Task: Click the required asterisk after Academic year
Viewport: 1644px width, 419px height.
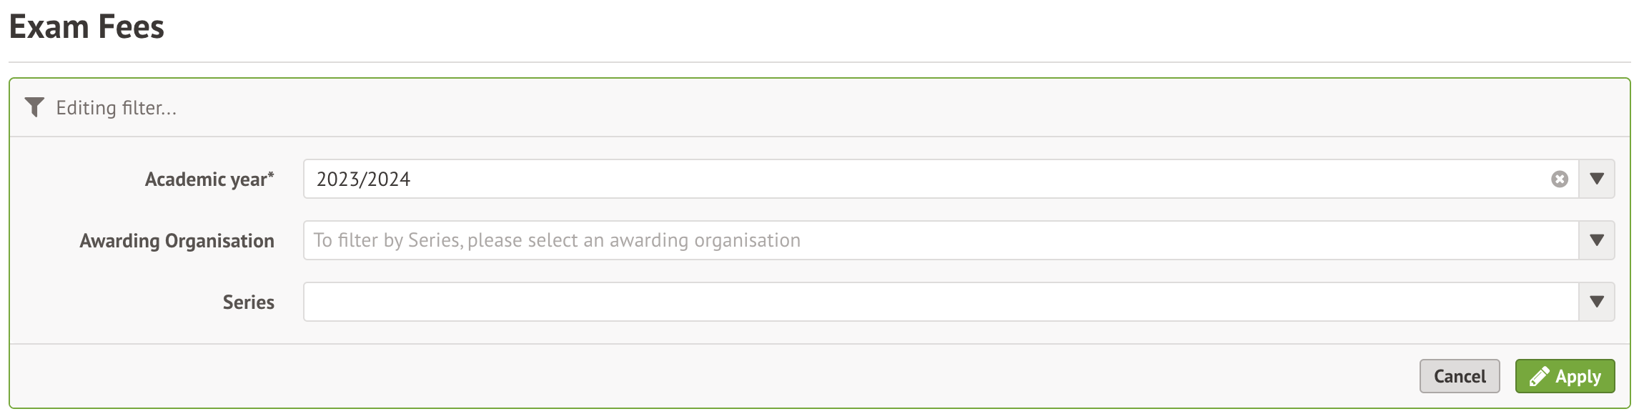Action: pos(272,175)
